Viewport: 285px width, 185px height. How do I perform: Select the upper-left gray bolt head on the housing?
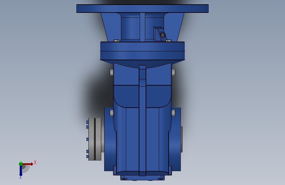[x=112, y=72]
